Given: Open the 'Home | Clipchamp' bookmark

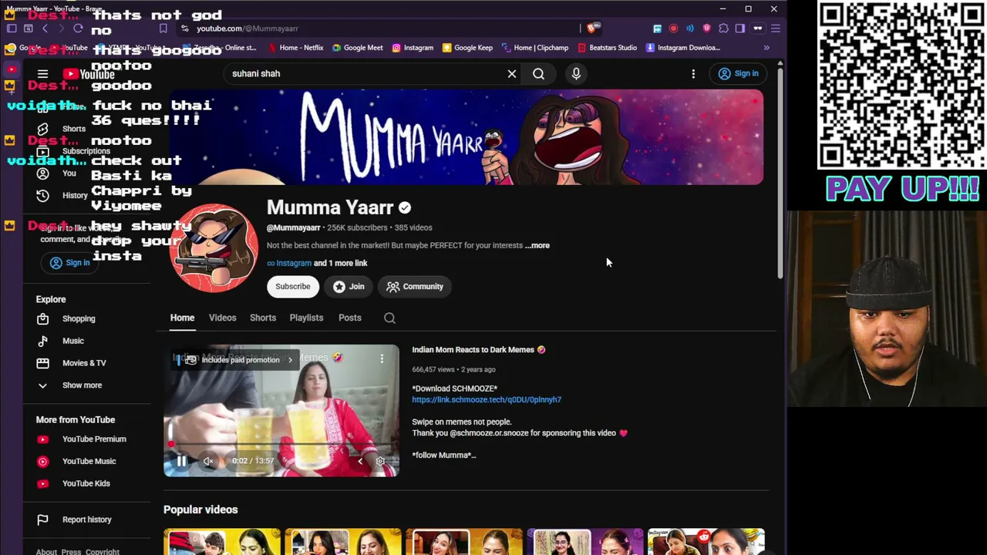Looking at the screenshot, I should click(x=535, y=48).
